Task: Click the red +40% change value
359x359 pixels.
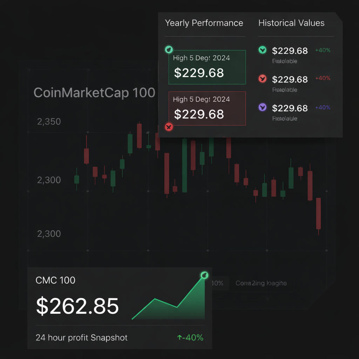Action: click(323, 79)
